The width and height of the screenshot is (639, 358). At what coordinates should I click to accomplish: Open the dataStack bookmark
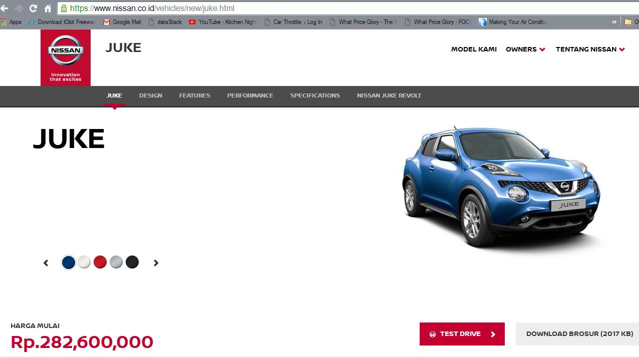click(165, 22)
